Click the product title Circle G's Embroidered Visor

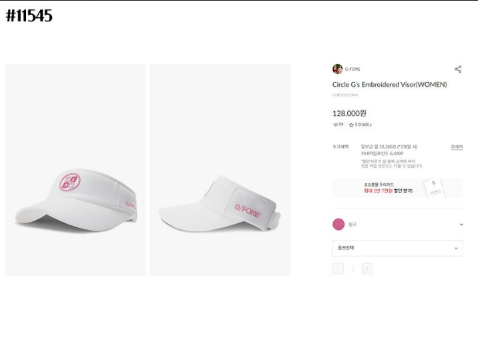pos(390,84)
